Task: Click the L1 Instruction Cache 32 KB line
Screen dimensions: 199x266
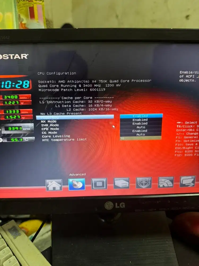Action: pyautogui.click(x=76, y=102)
